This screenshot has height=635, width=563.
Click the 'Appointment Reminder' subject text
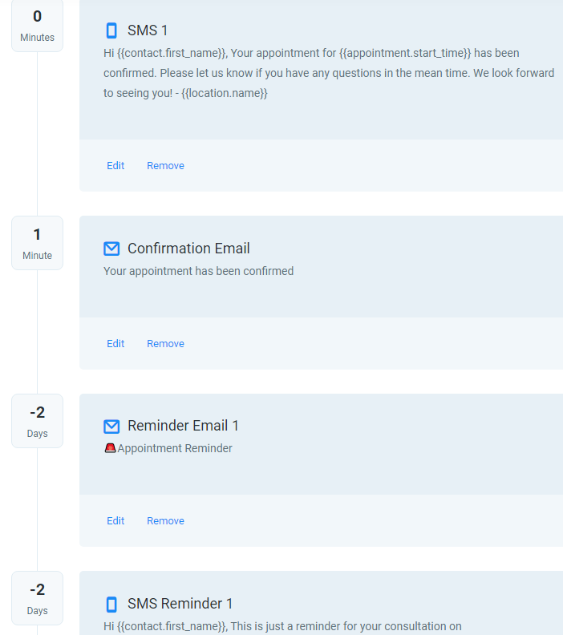[175, 448]
